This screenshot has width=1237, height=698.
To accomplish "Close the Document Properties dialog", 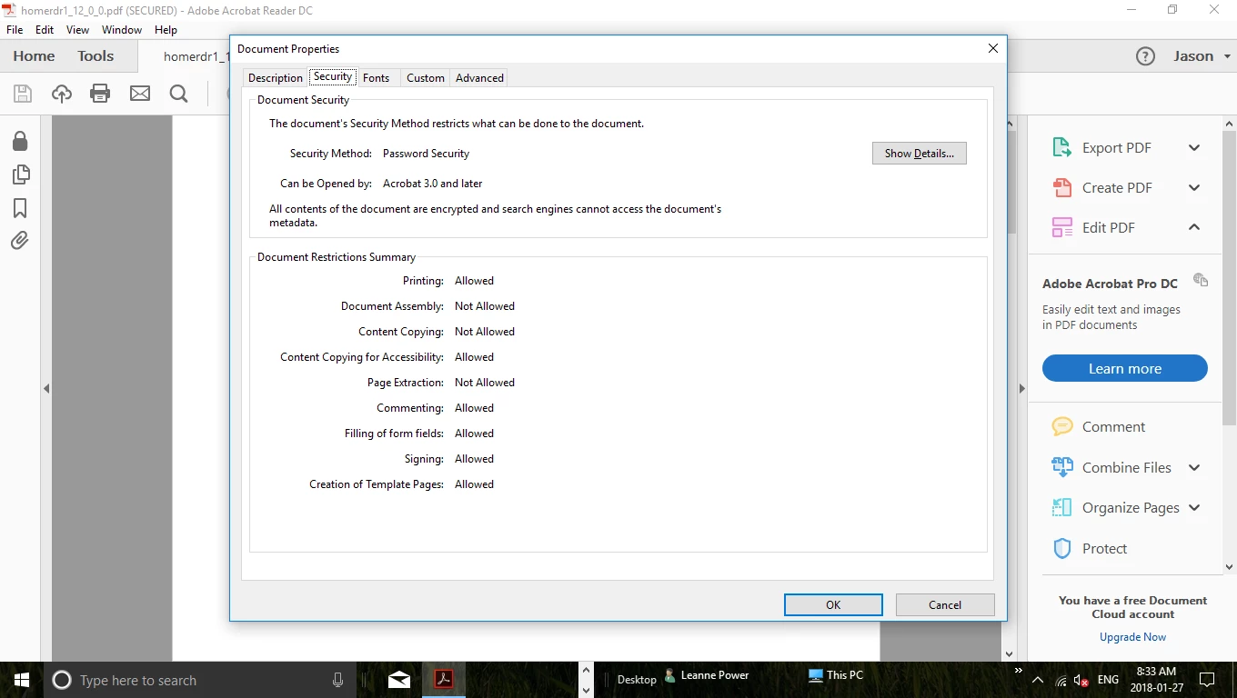I will [993, 49].
